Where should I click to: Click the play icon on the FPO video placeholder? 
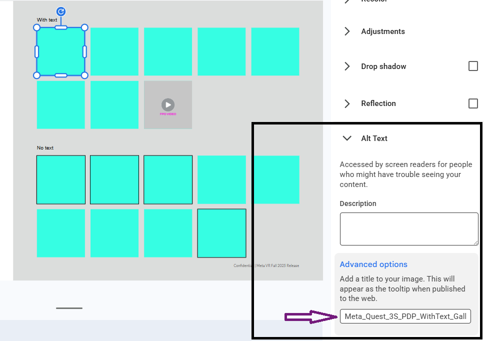tap(168, 104)
